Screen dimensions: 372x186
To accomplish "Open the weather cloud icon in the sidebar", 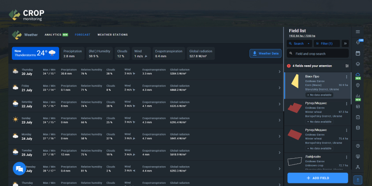I will click(358, 74).
